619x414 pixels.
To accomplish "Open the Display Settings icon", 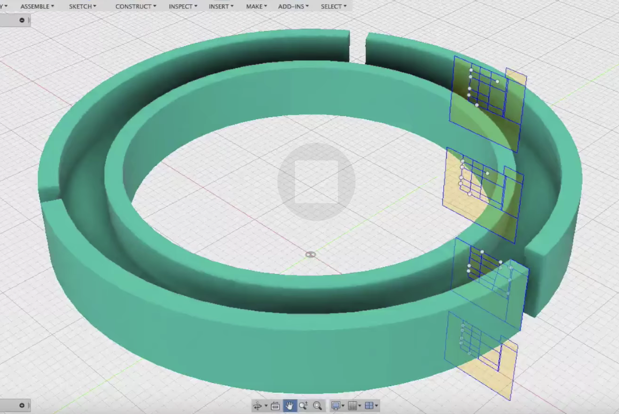I will [x=336, y=405].
